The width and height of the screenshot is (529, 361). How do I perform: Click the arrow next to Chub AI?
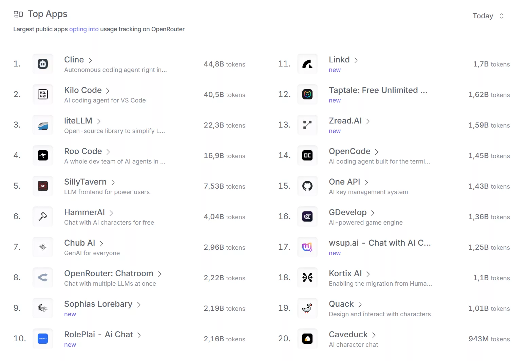click(101, 243)
